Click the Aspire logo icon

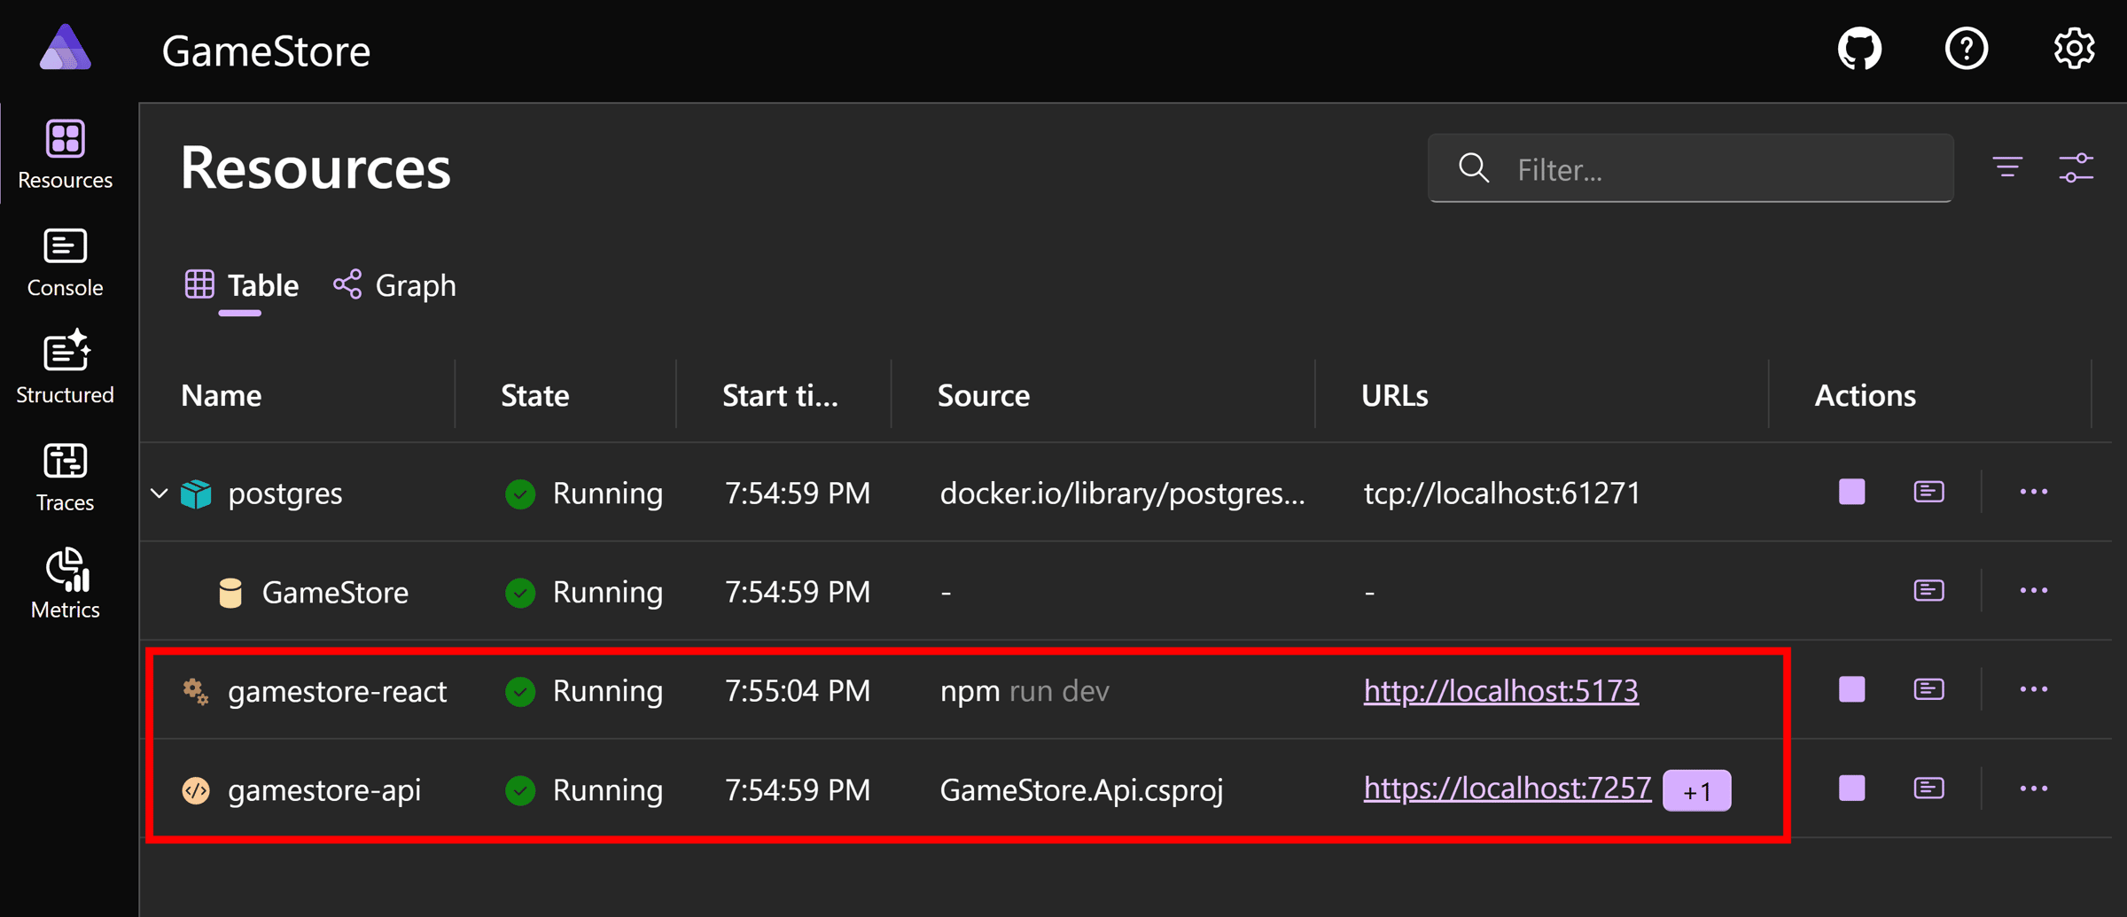[66, 48]
